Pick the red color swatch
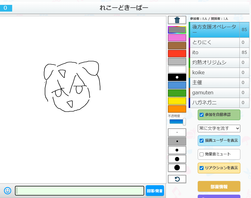 [x=177, y=54]
